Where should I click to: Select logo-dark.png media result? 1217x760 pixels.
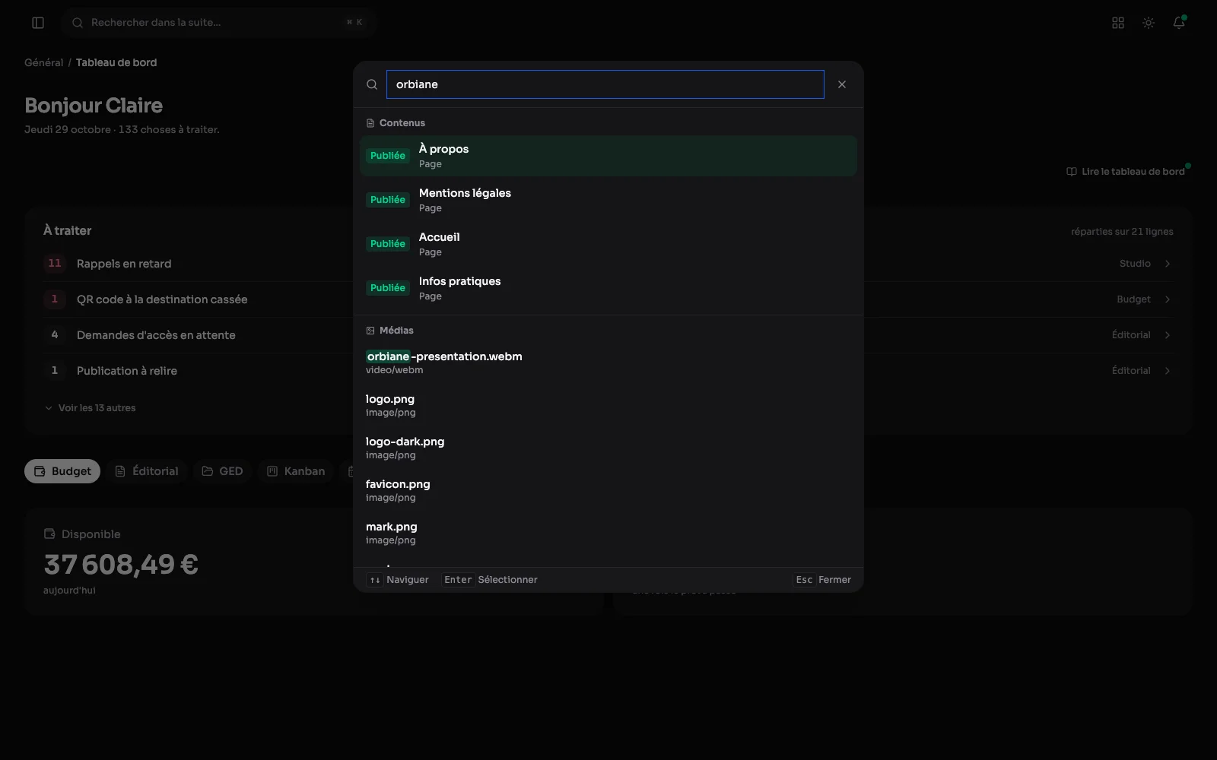pyautogui.click(x=608, y=448)
